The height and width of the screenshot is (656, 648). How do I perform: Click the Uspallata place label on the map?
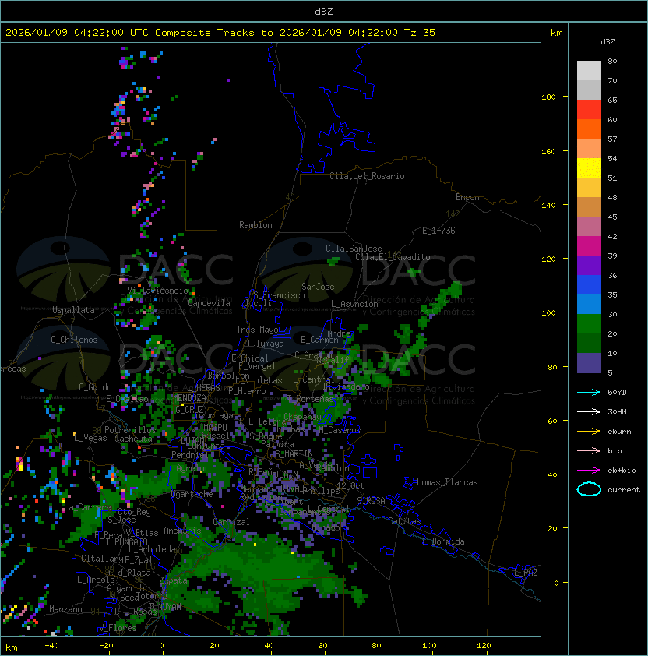pyautogui.click(x=73, y=310)
